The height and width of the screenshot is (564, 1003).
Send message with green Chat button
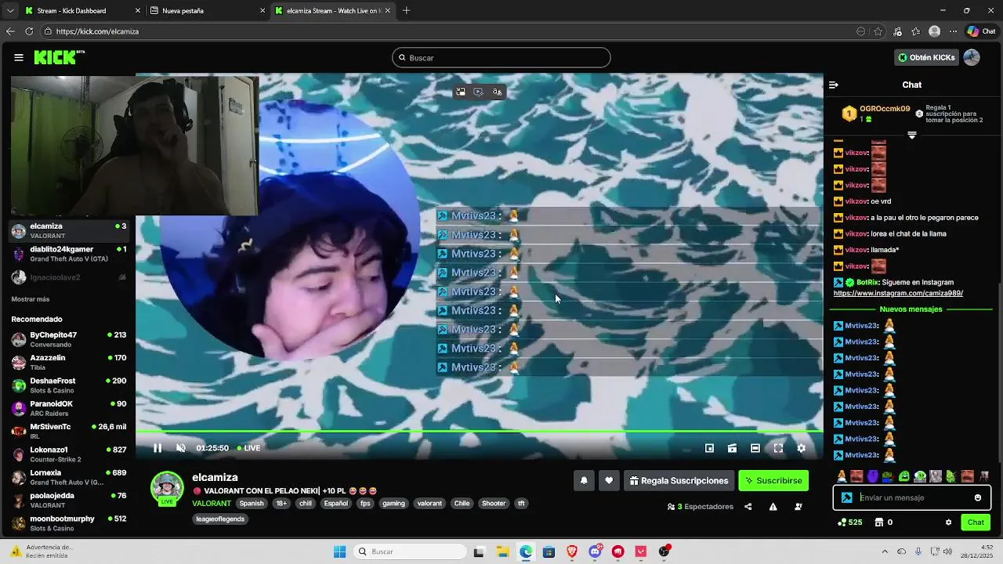click(x=976, y=522)
